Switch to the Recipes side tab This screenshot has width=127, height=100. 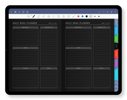coord(116,54)
